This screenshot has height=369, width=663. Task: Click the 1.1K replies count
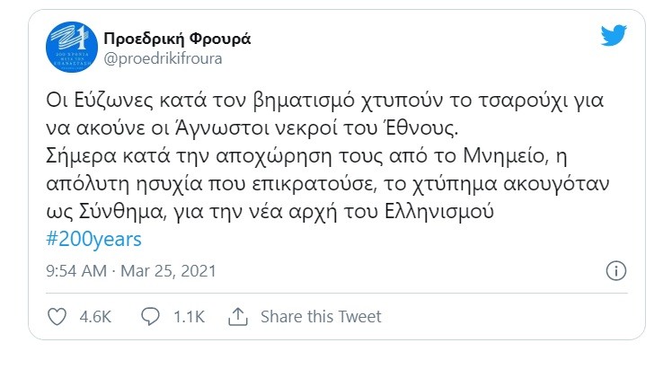tap(189, 316)
